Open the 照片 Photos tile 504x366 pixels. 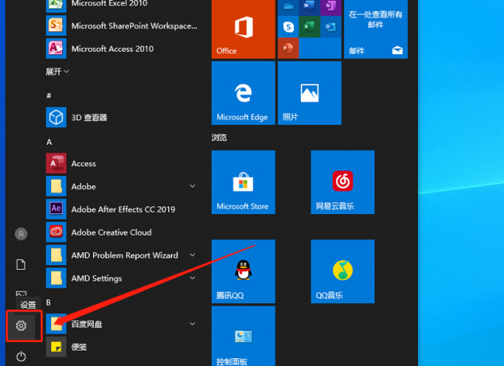(309, 93)
